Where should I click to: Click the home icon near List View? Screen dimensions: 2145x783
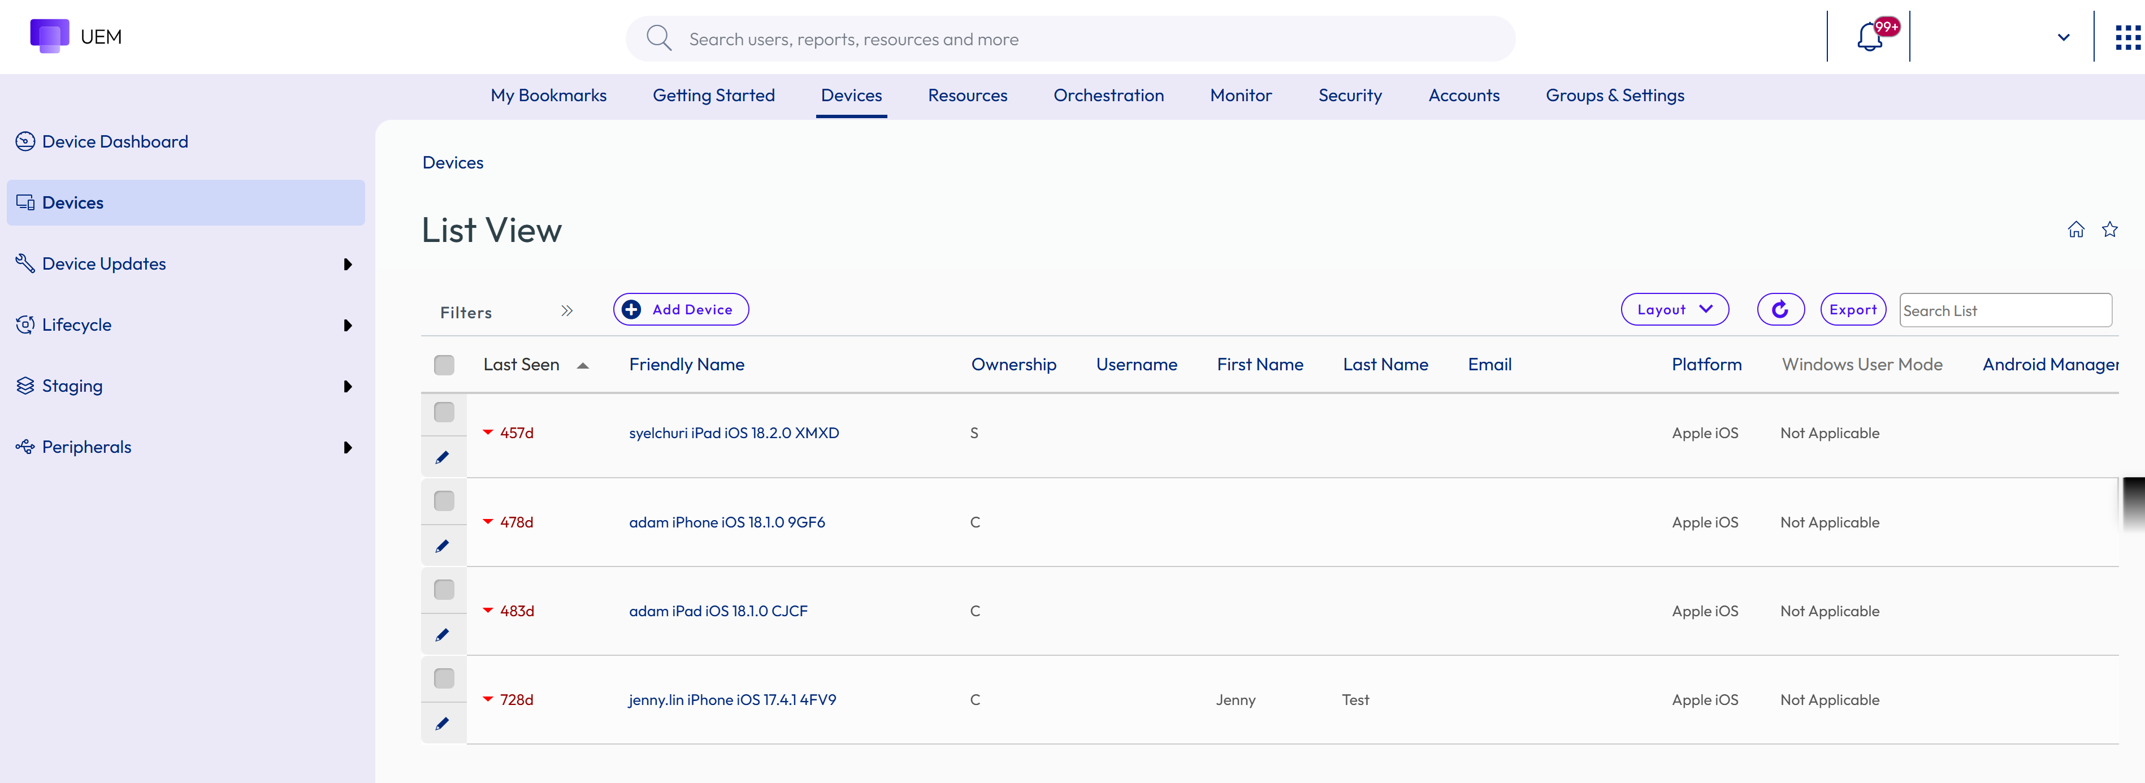(2076, 229)
